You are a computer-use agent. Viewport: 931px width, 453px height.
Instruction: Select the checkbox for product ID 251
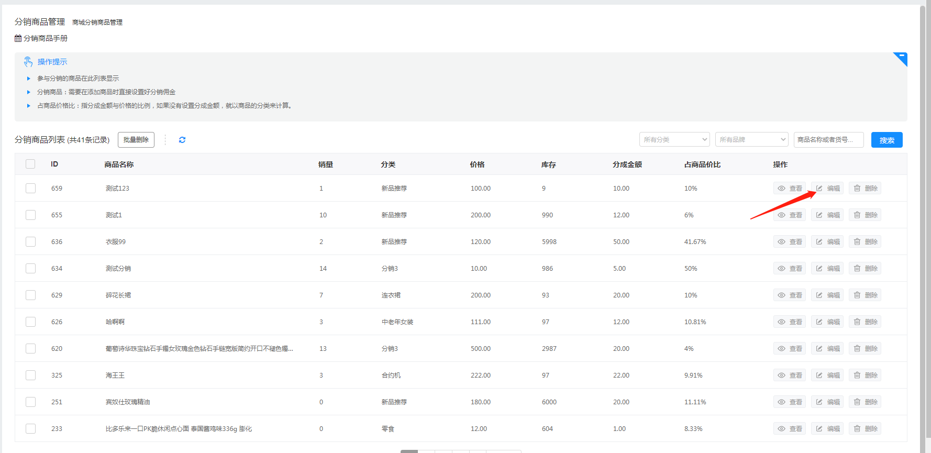click(31, 402)
